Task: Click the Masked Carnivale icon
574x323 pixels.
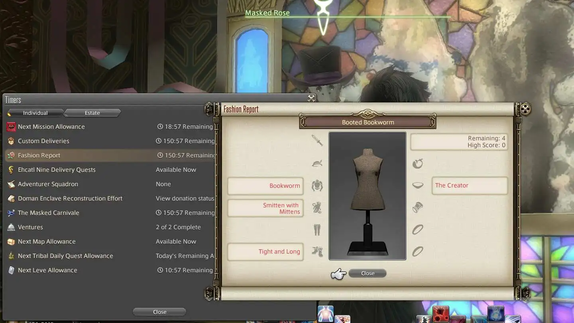Action: 11,213
